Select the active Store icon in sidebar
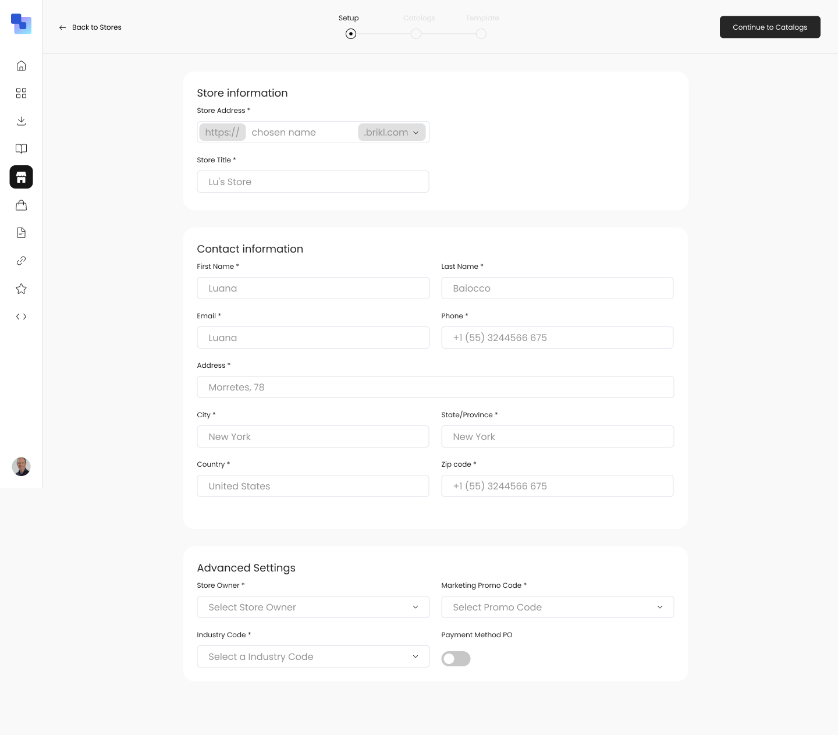Viewport: 838px width, 735px height. pos(21,177)
